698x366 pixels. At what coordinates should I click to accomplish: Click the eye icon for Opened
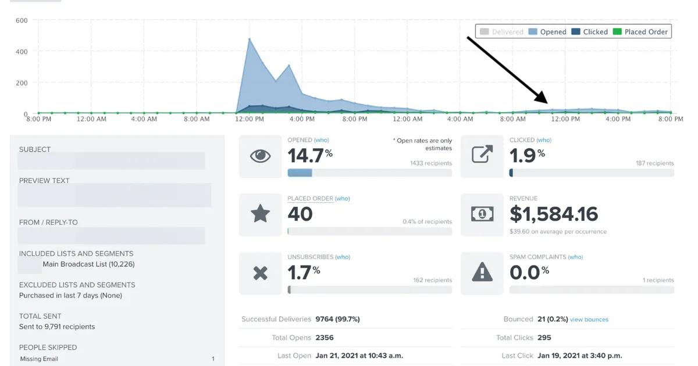point(260,156)
